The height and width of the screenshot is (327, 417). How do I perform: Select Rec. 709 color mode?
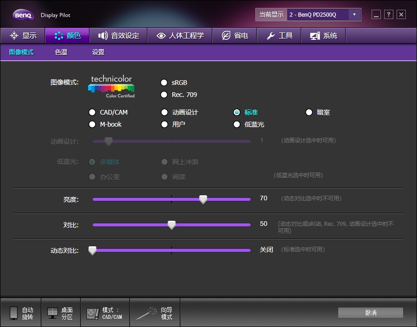164,95
